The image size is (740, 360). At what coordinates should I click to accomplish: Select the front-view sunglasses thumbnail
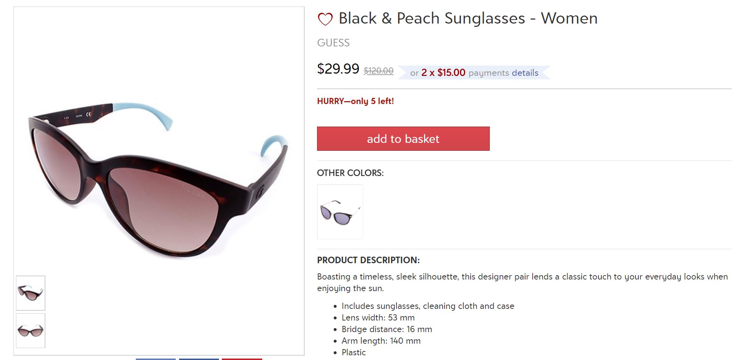31,331
